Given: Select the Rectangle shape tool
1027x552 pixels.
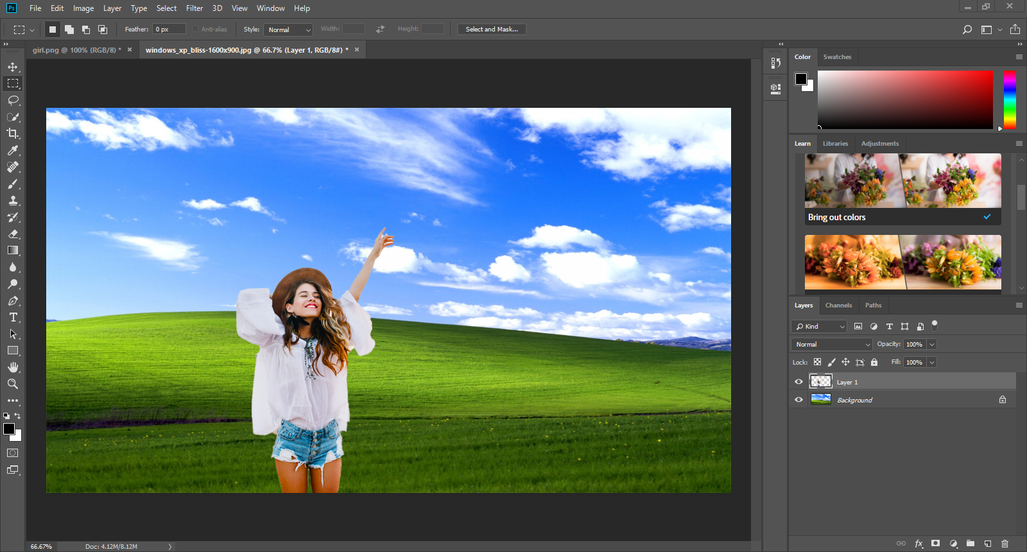Looking at the screenshot, I should click(13, 350).
